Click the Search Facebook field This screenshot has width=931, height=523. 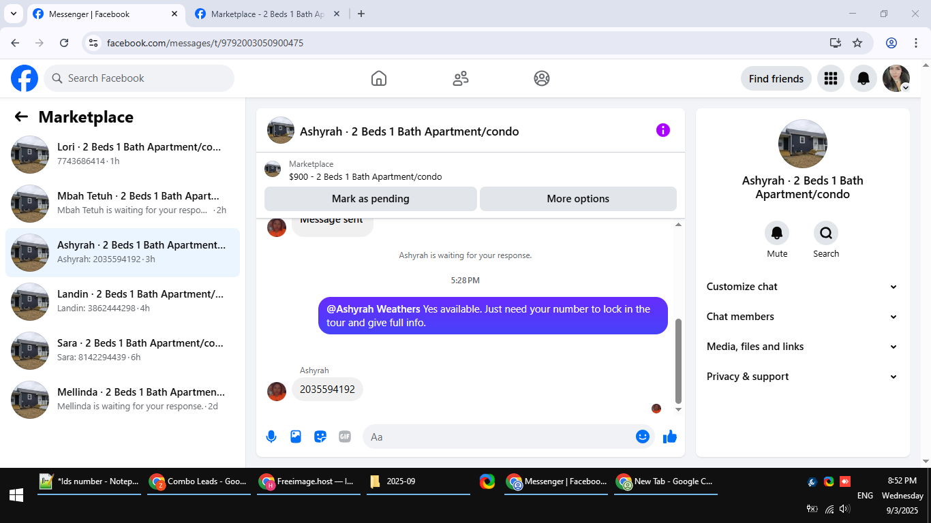[x=139, y=78]
